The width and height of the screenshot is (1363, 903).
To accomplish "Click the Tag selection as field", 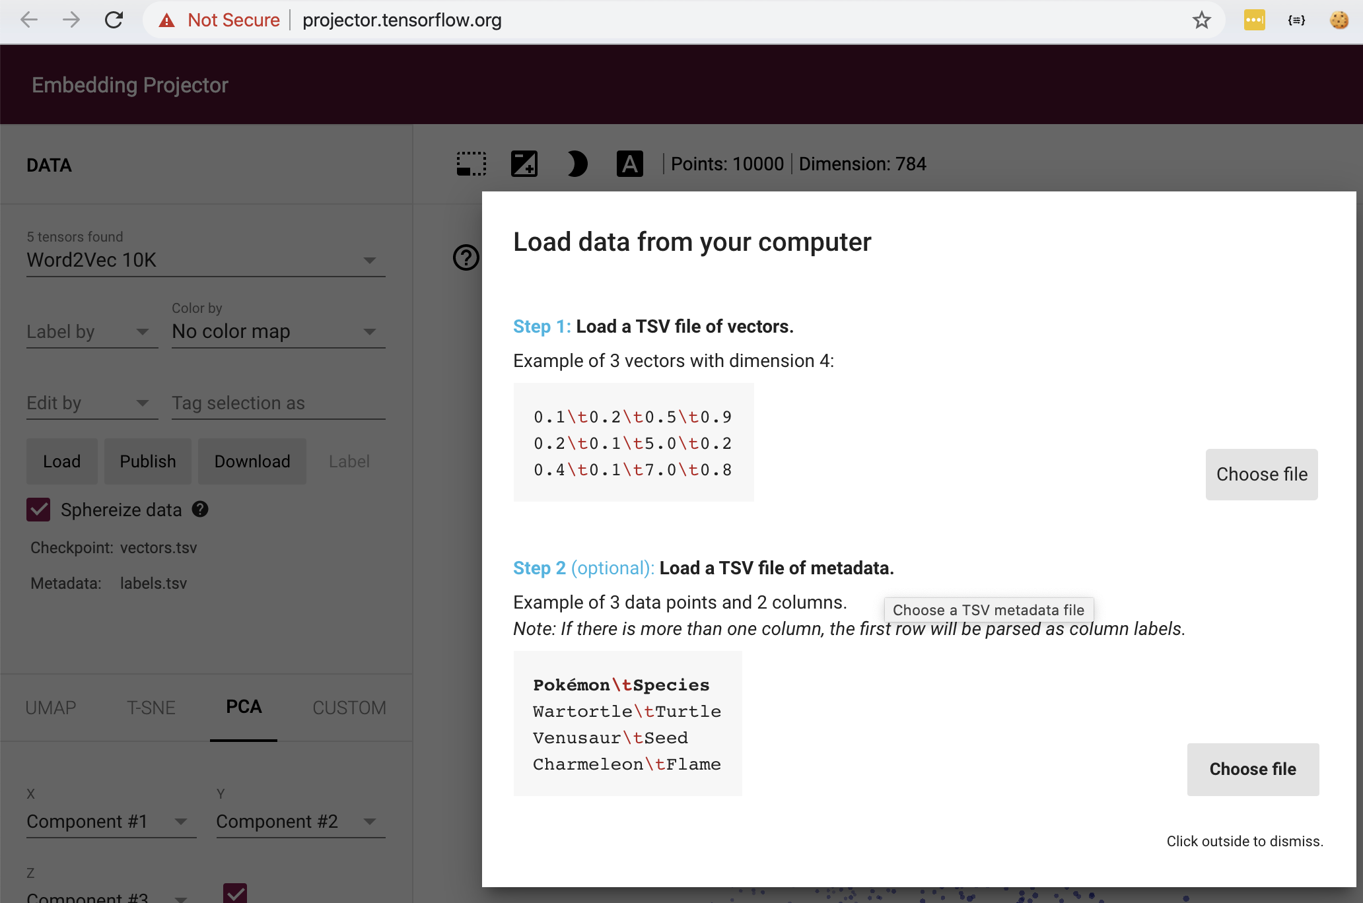I will tap(277, 403).
